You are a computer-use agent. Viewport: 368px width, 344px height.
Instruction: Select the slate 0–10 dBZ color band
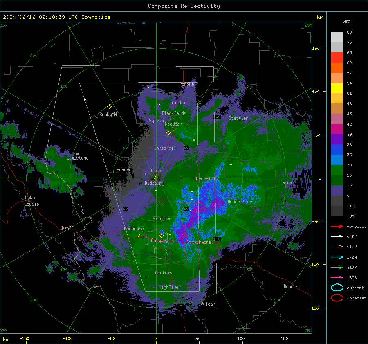[x=337, y=191]
